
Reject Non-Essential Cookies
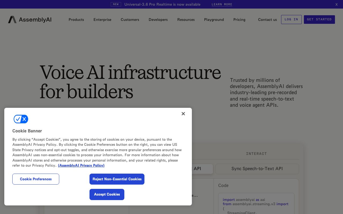pyautogui.click(x=117, y=179)
